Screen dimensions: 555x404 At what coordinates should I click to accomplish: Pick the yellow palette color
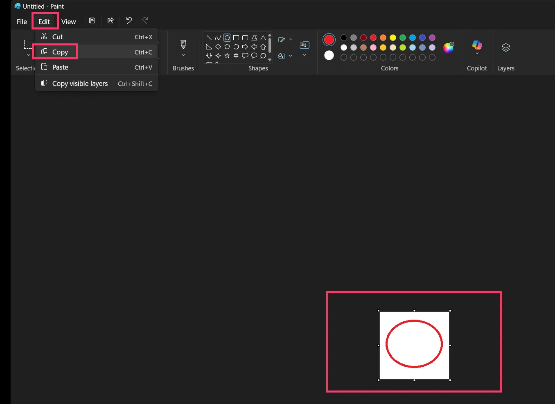coord(393,38)
